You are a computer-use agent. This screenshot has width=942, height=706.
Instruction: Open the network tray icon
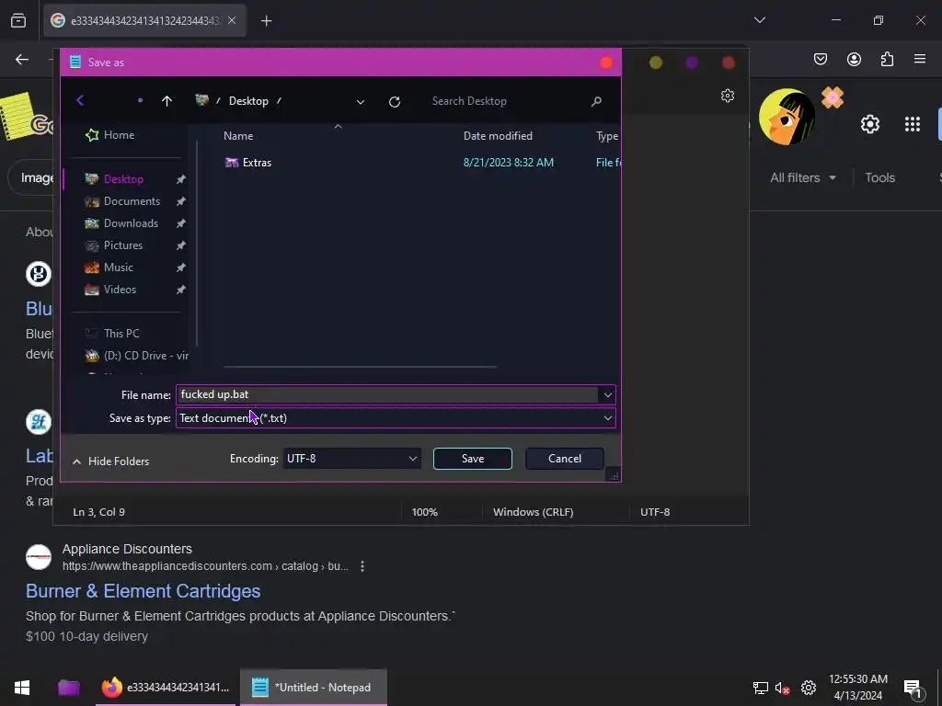761,688
